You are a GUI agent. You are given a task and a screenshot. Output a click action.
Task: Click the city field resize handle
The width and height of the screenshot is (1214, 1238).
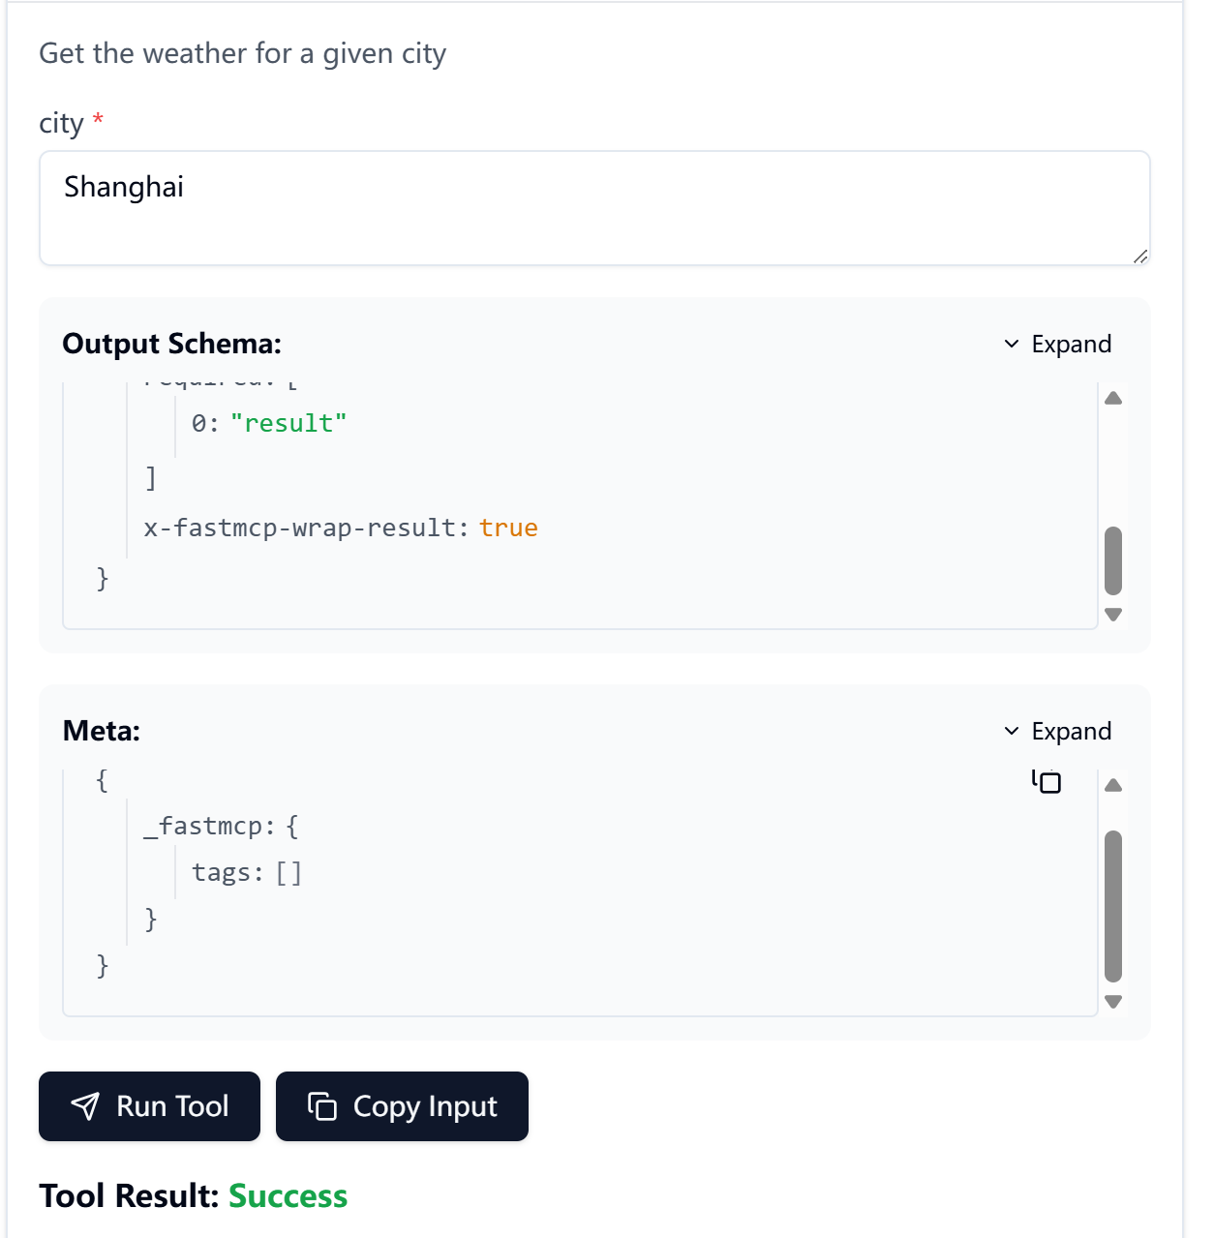coord(1140,256)
